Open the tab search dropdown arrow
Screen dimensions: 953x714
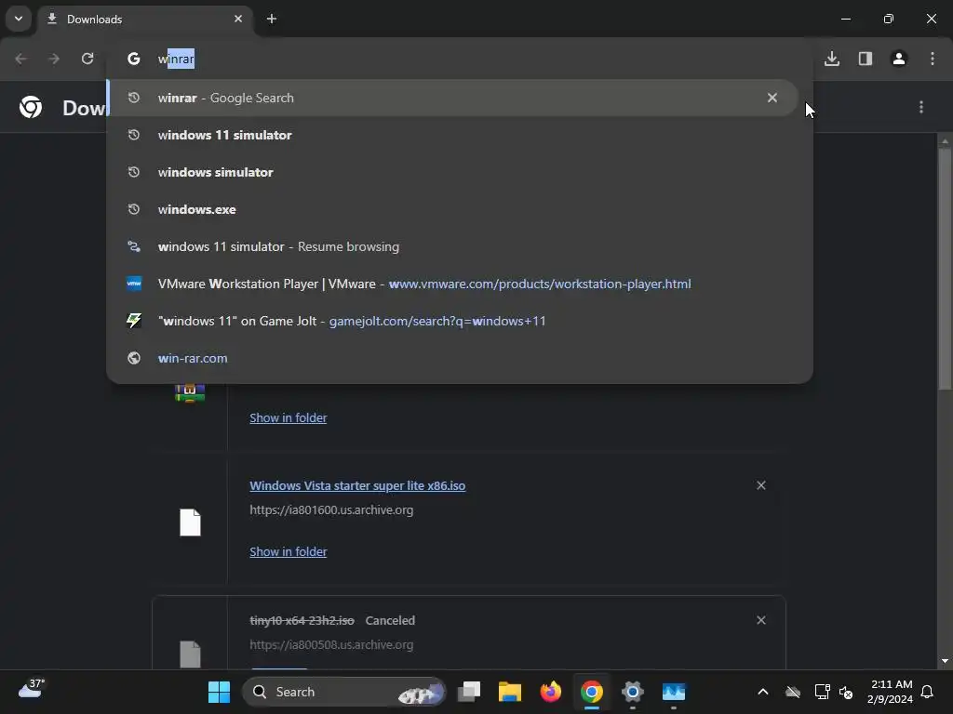coord(19,19)
